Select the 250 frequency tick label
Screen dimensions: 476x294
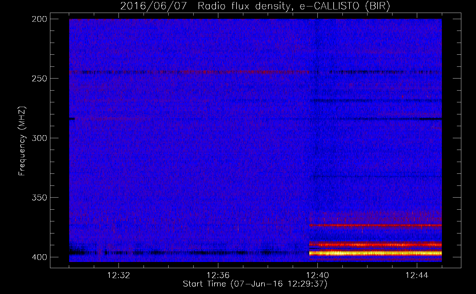[x=39, y=78]
